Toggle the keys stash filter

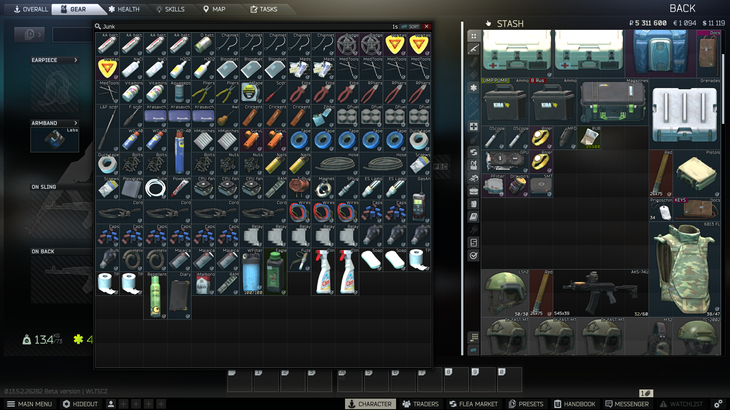coord(474,230)
